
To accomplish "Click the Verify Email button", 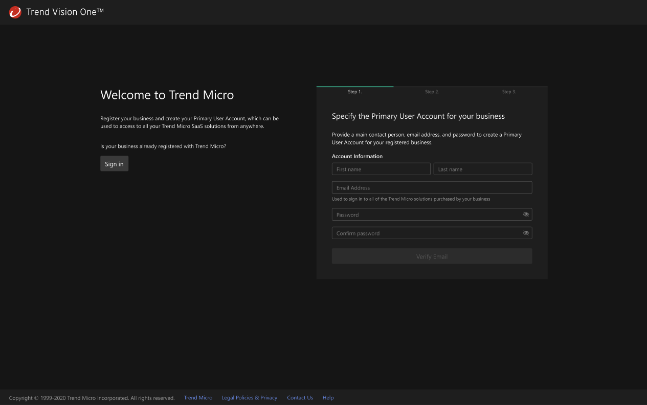I will [x=432, y=256].
